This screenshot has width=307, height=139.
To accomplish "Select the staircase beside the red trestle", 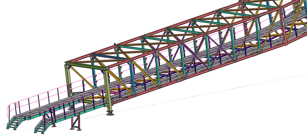I will tap(42, 127).
